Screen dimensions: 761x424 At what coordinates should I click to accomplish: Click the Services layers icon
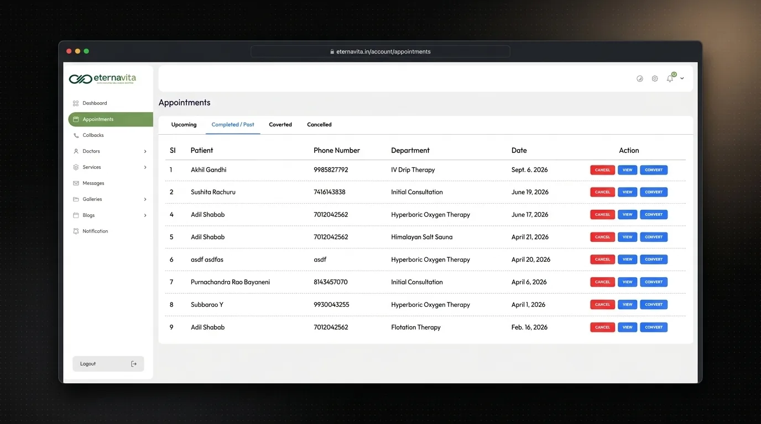pos(76,167)
